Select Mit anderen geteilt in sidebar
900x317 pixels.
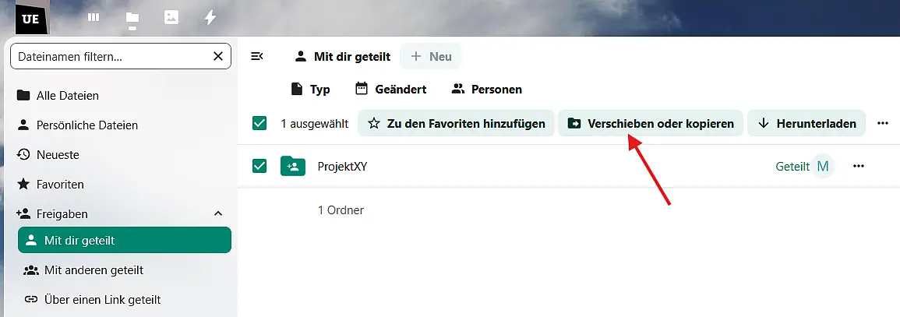pyautogui.click(x=94, y=270)
